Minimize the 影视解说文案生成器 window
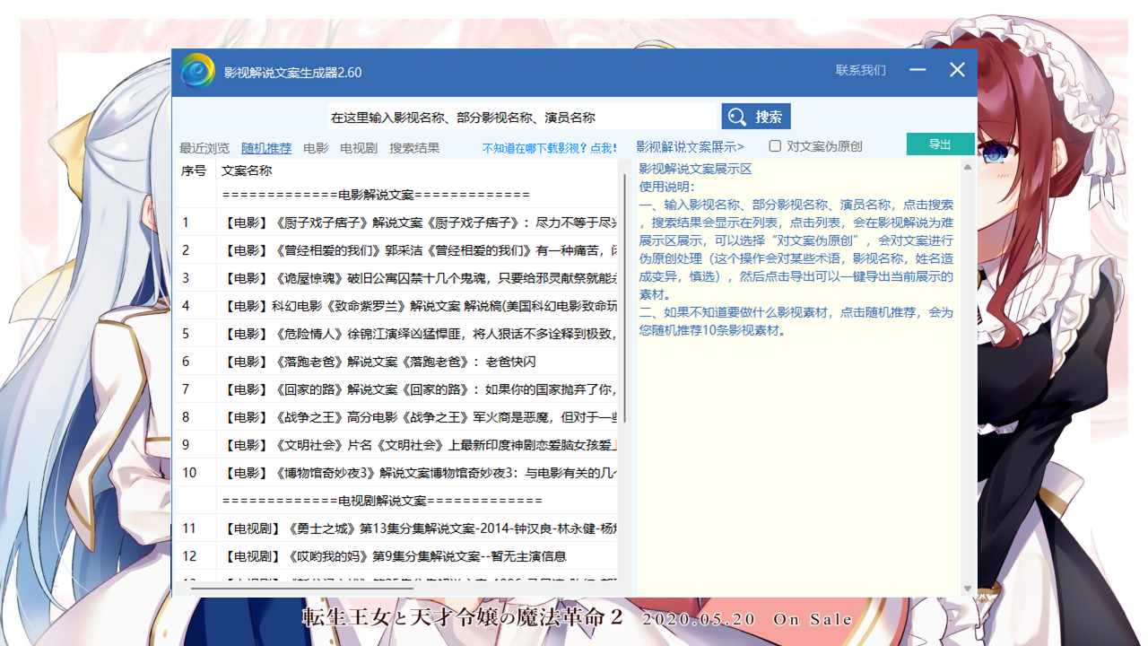Image resolution: width=1148 pixels, height=646 pixels. [918, 70]
